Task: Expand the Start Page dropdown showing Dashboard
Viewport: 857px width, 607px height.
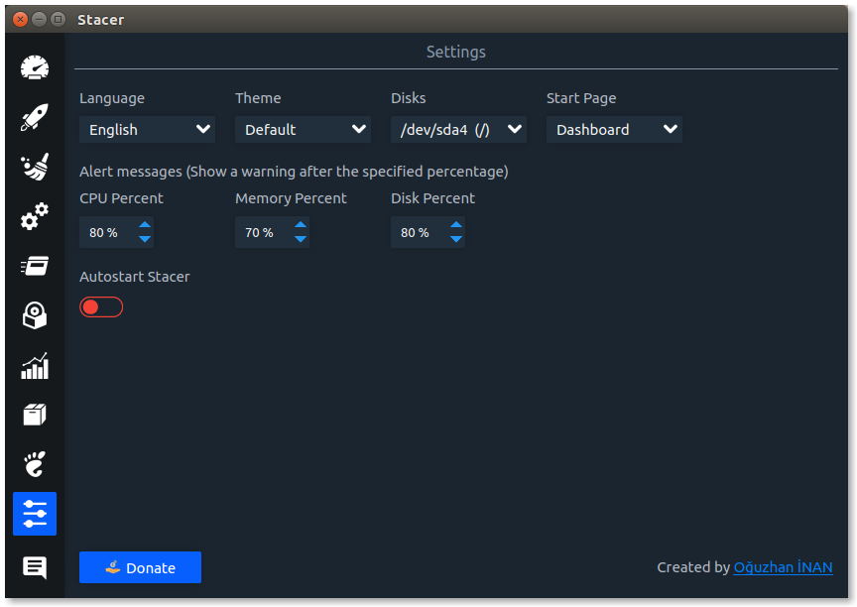Action: pos(614,130)
